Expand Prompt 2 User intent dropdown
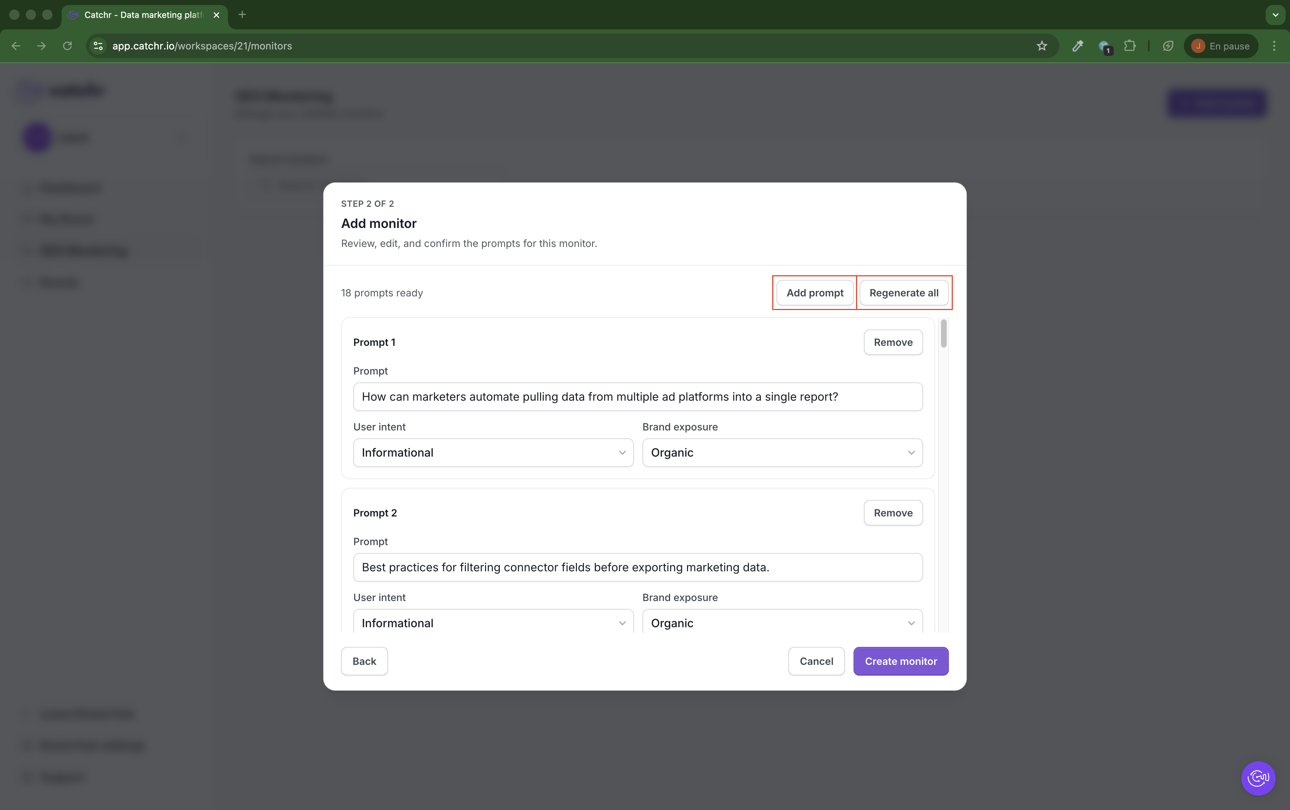This screenshot has width=1290, height=810. (x=493, y=623)
